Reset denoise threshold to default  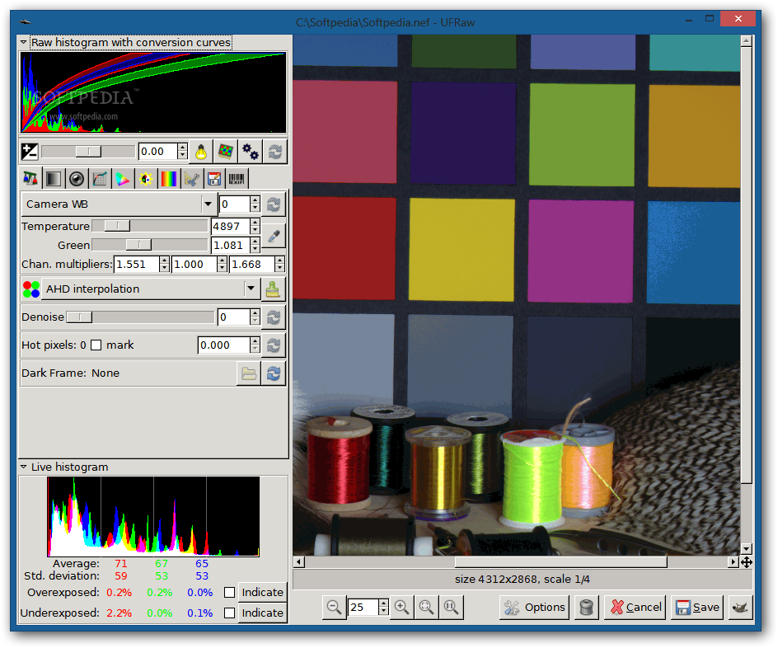point(274,317)
